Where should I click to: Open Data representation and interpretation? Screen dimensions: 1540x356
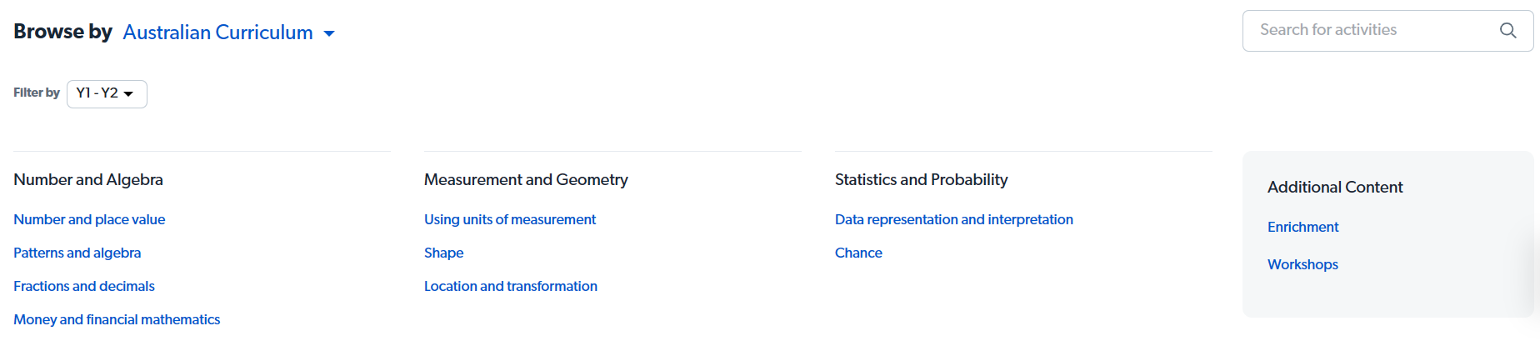pyautogui.click(x=954, y=219)
